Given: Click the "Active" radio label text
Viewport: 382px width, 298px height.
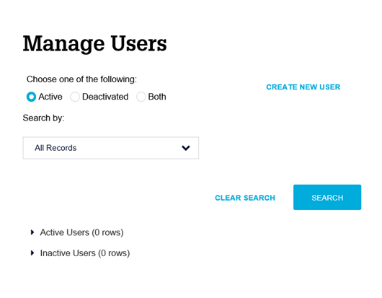Looking at the screenshot, I should pyautogui.click(x=50, y=97).
